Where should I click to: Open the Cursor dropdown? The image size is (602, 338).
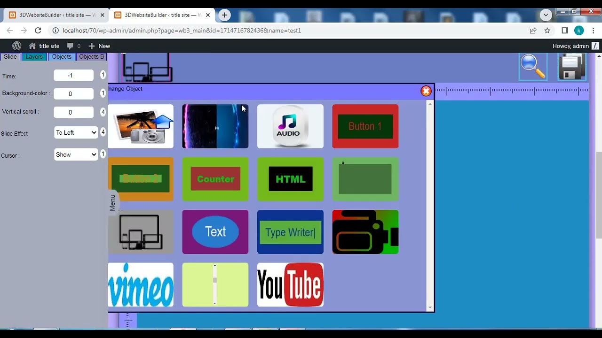pyautogui.click(x=76, y=155)
